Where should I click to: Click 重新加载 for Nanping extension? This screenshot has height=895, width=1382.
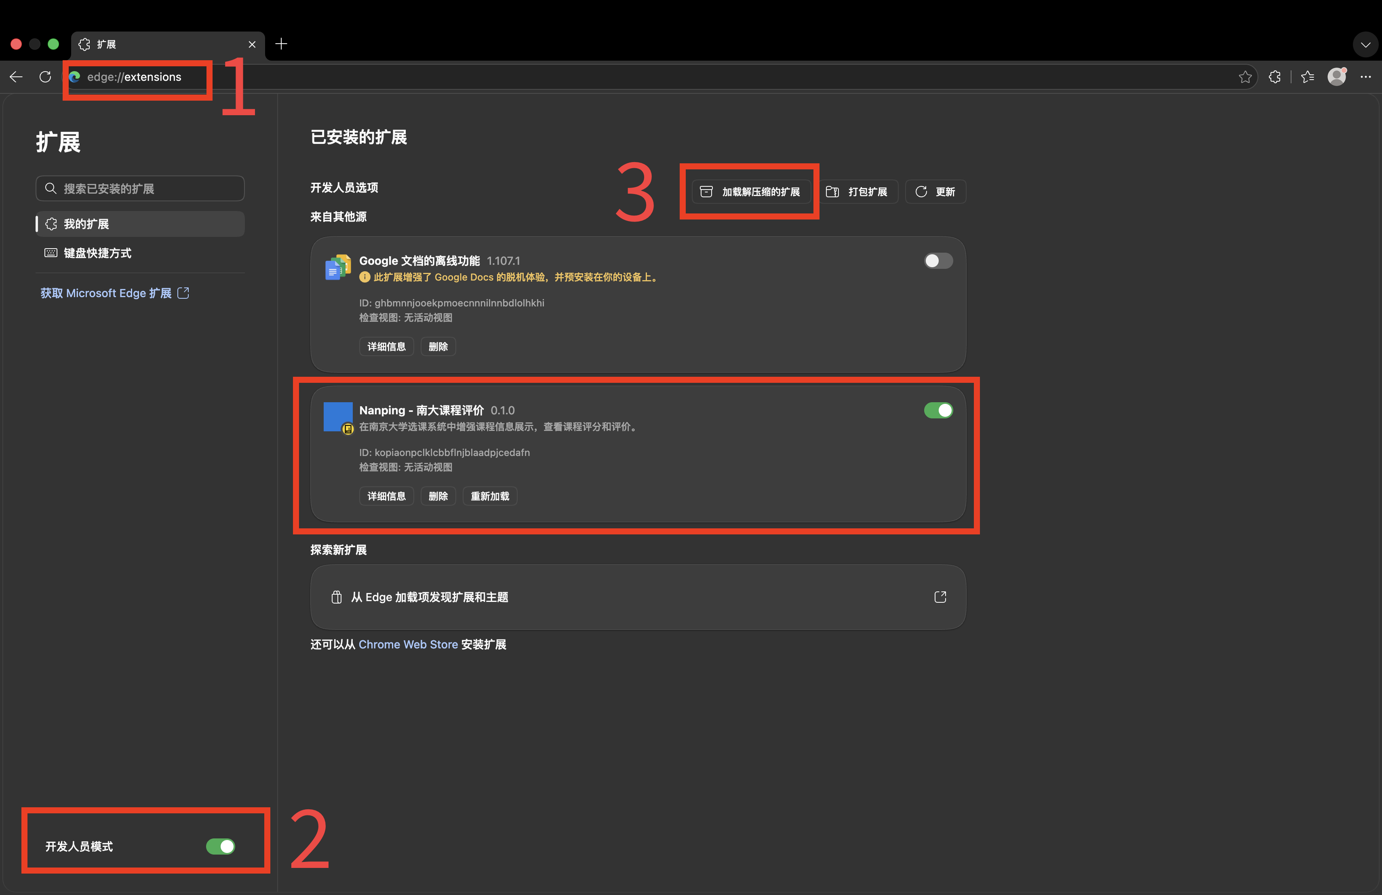point(489,496)
